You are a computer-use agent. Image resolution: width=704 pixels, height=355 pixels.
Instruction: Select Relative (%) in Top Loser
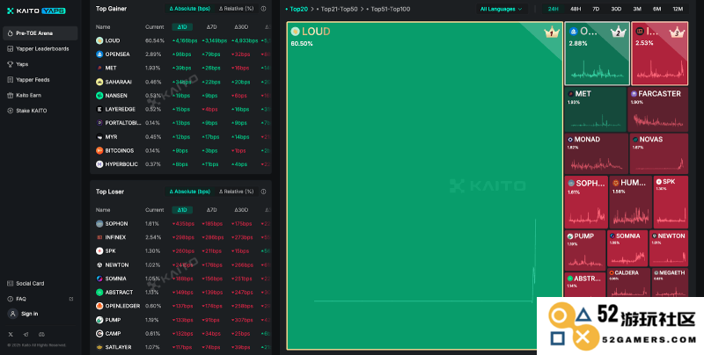point(236,192)
